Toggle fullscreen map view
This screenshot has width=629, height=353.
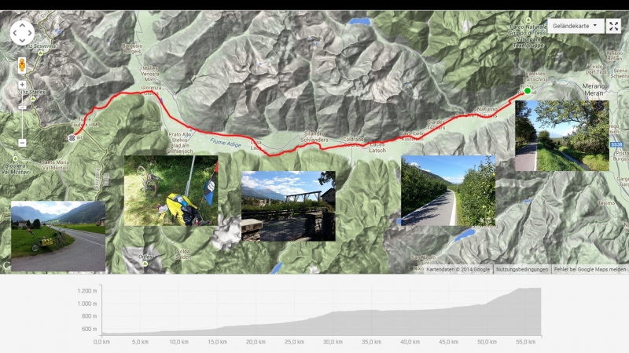(x=613, y=26)
